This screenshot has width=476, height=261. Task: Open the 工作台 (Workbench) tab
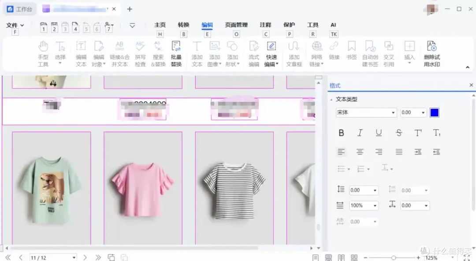pos(20,9)
